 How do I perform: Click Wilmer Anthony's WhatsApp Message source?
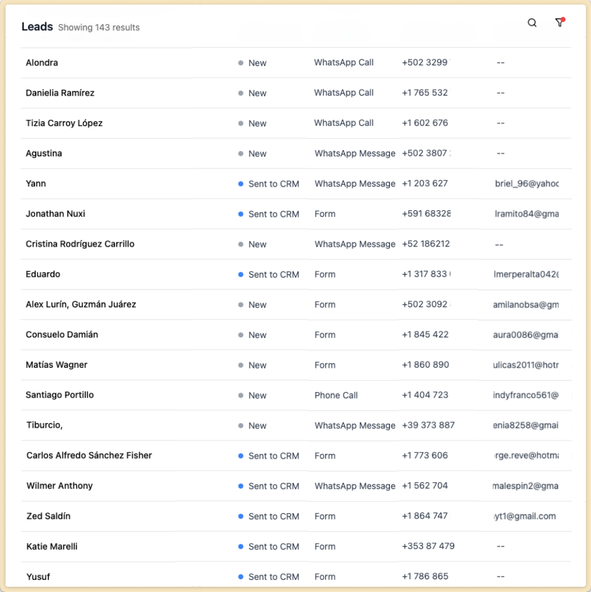point(355,486)
